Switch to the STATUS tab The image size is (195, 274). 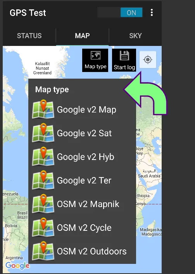[x=29, y=36]
